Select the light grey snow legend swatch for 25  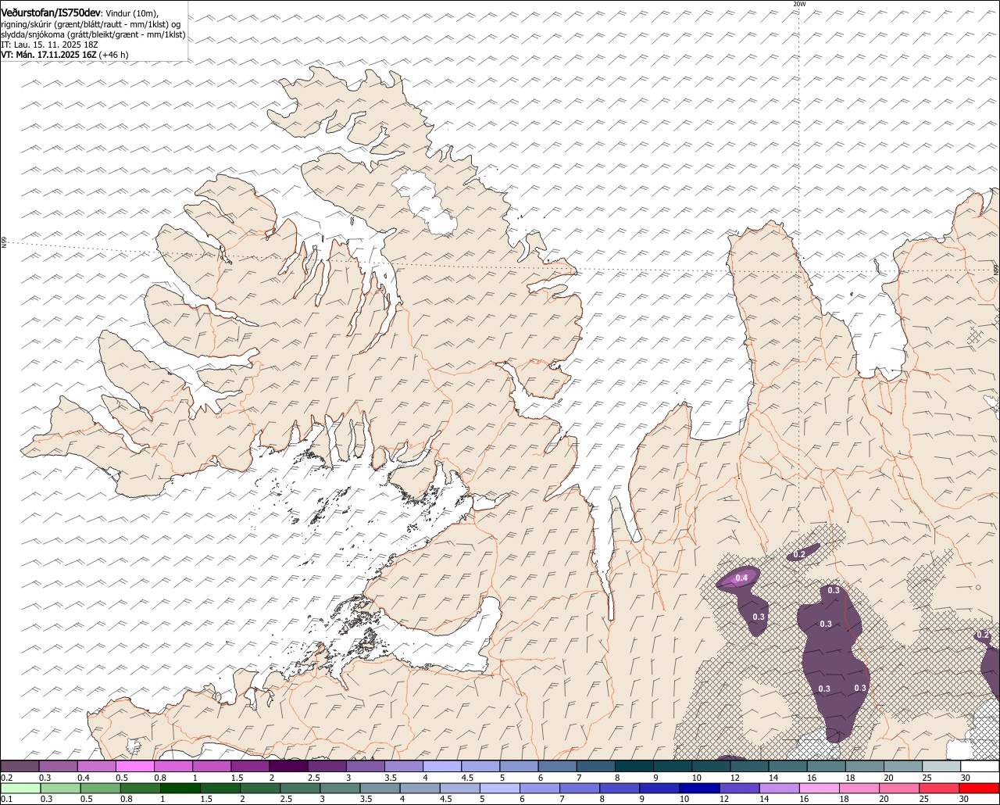click(x=941, y=766)
